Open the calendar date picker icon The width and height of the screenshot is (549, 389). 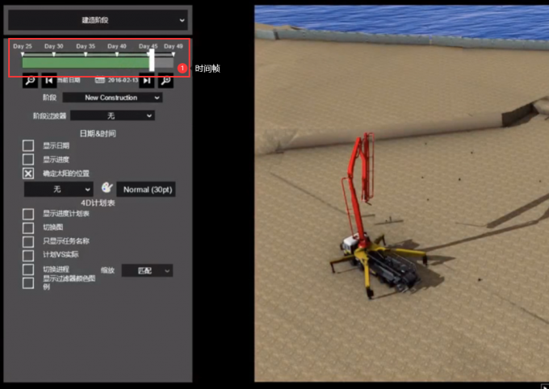(x=100, y=81)
